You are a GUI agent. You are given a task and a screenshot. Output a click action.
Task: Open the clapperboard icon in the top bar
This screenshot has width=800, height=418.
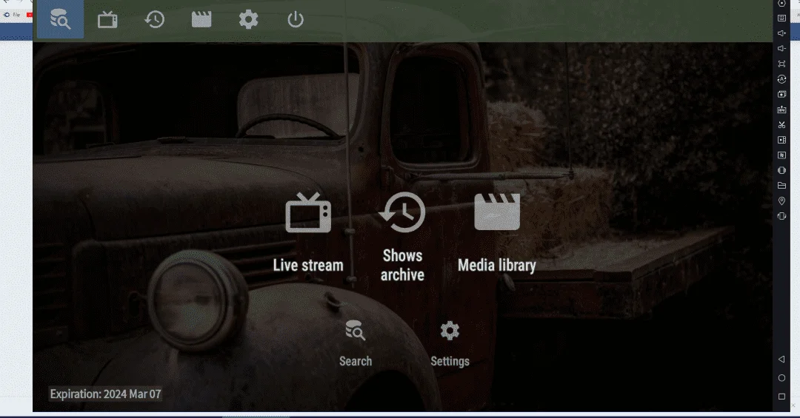tap(201, 19)
